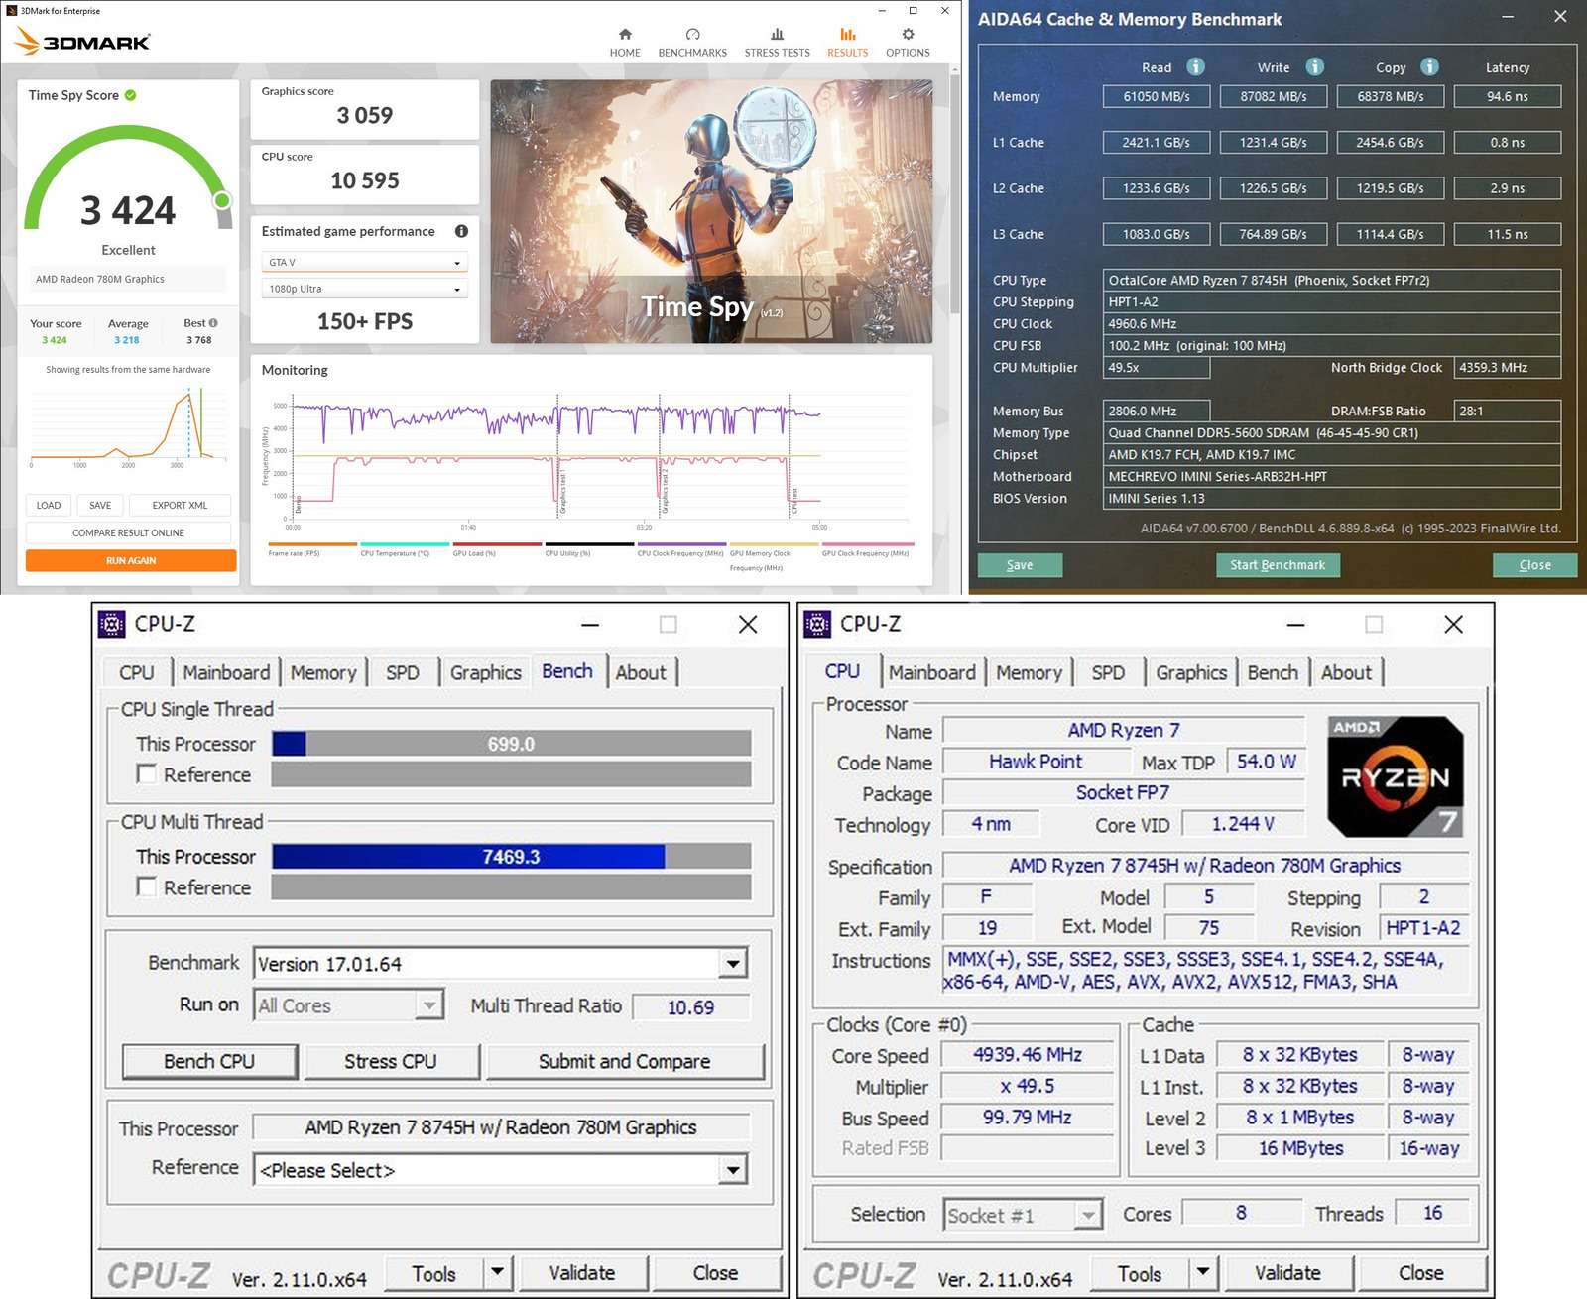Click Compare Result Online button
The width and height of the screenshot is (1587, 1299).
click(128, 533)
